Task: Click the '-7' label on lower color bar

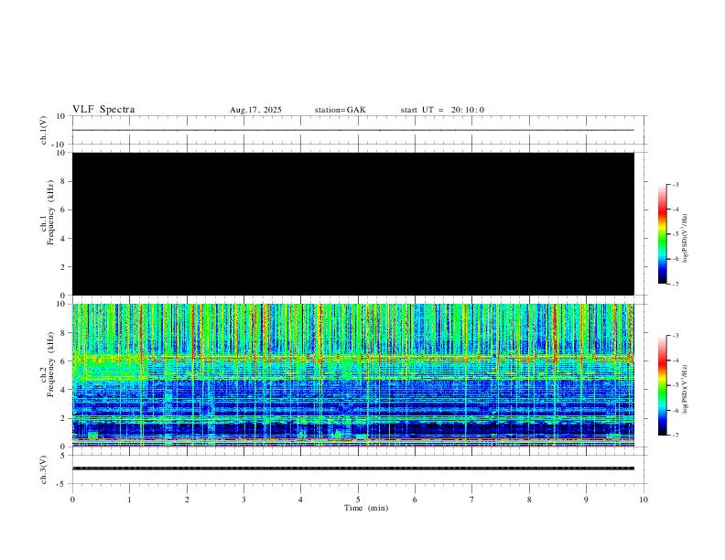Action: click(x=675, y=436)
